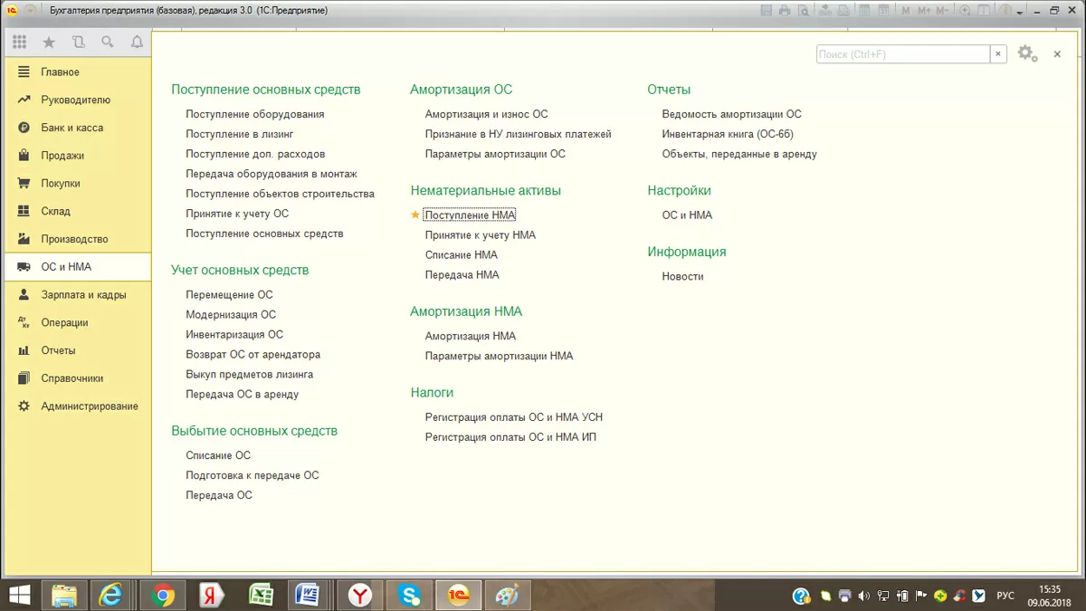Viewport: 1086px width, 611px height.
Task: Open the Отчеты section in sidebar
Action: [x=76, y=350]
